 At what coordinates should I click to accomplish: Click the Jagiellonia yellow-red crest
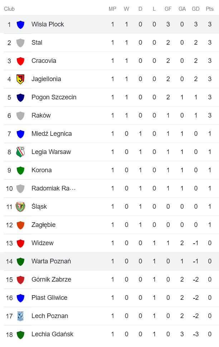pyautogui.click(x=20, y=79)
